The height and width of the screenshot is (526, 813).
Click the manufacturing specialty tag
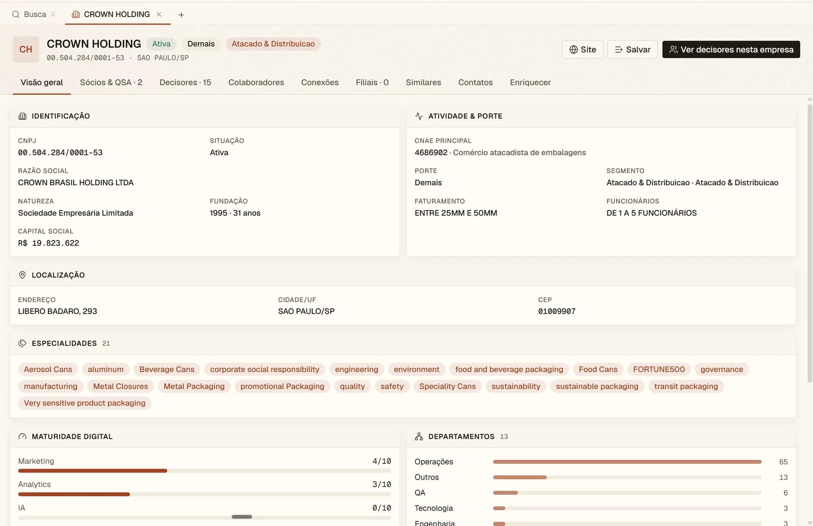(50, 386)
